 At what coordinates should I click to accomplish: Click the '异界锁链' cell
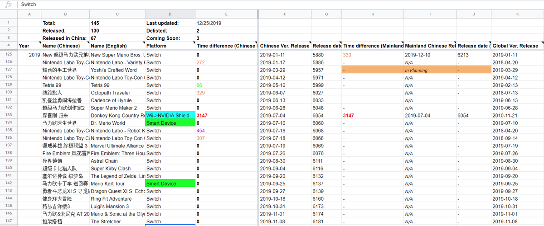pyautogui.click(x=65, y=161)
